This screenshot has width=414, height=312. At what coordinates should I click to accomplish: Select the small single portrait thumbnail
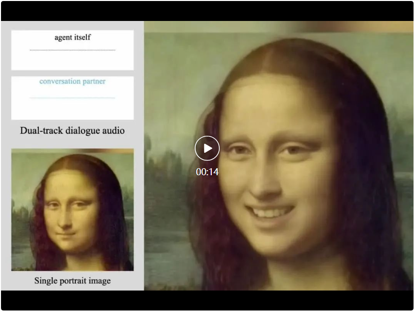[x=72, y=210]
